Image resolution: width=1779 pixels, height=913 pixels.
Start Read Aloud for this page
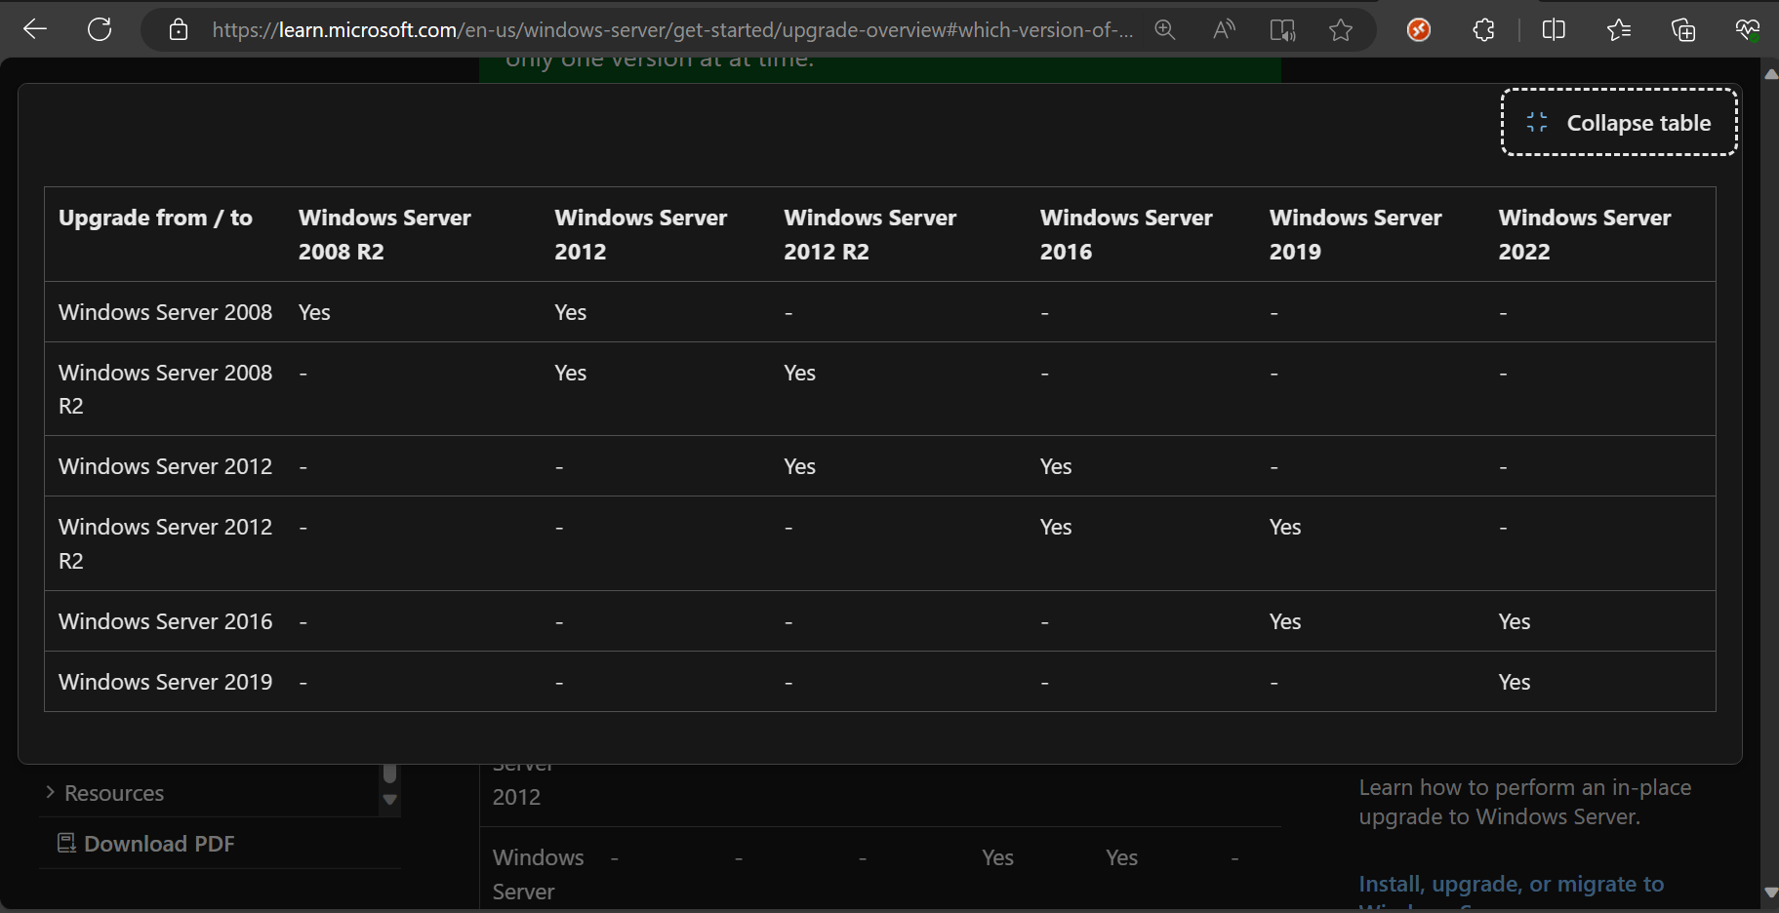[1224, 29]
